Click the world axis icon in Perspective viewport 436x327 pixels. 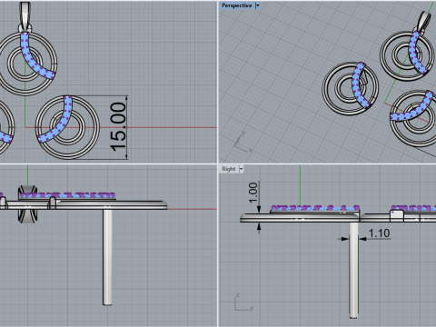[x=243, y=142]
